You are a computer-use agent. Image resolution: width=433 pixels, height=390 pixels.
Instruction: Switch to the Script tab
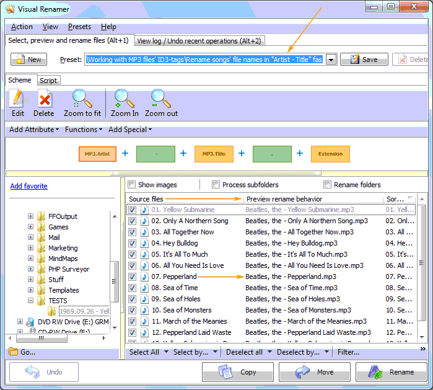click(x=48, y=81)
